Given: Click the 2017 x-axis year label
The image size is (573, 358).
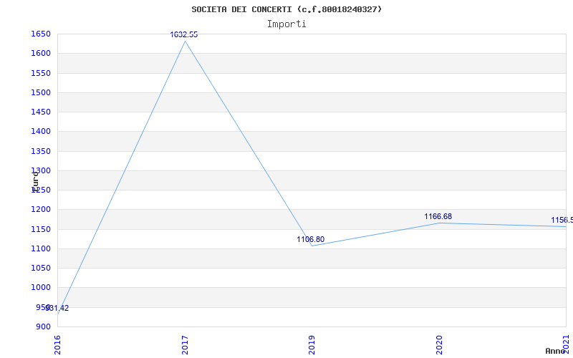Looking at the screenshot, I should click(185, 345).
